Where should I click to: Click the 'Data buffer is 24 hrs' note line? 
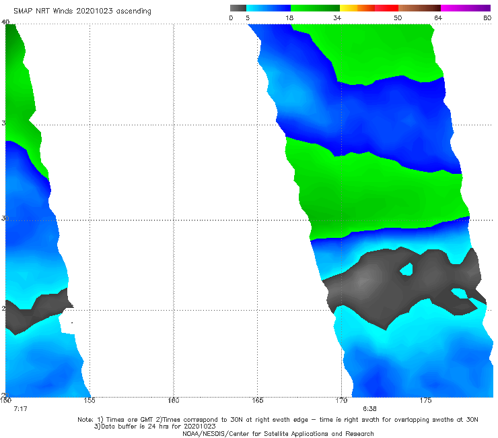(155, 427)
